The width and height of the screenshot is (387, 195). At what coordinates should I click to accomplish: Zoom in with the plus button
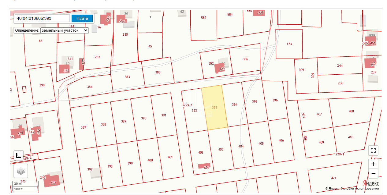click(373, 164)
